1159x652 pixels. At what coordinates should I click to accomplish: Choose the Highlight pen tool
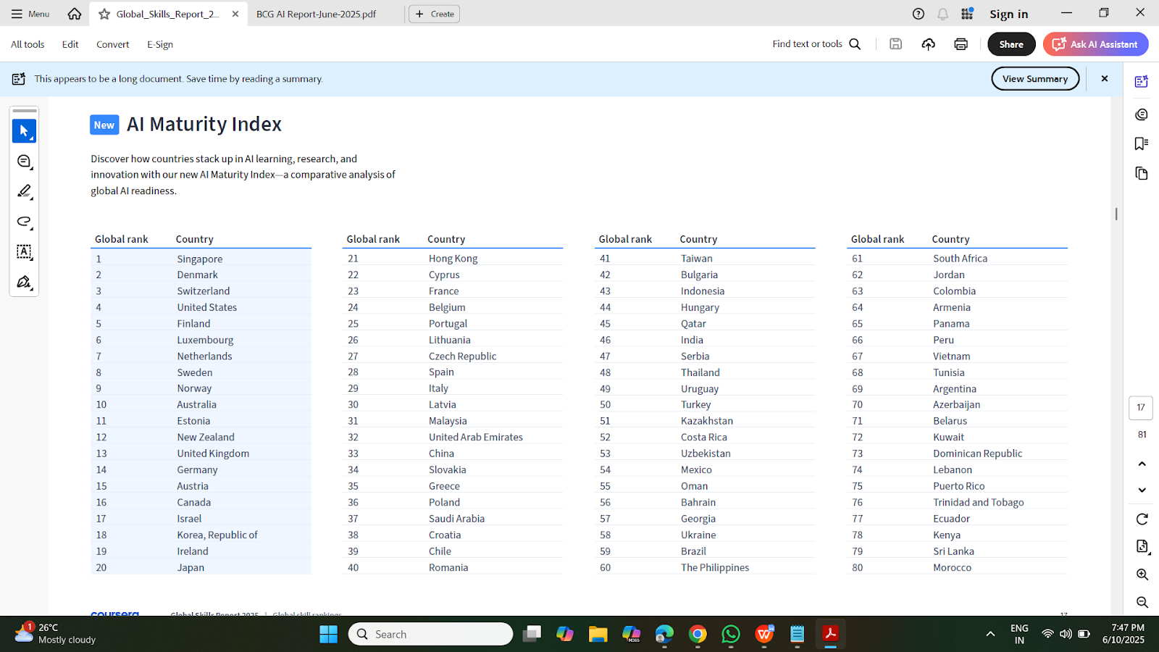tap(24, 191)
